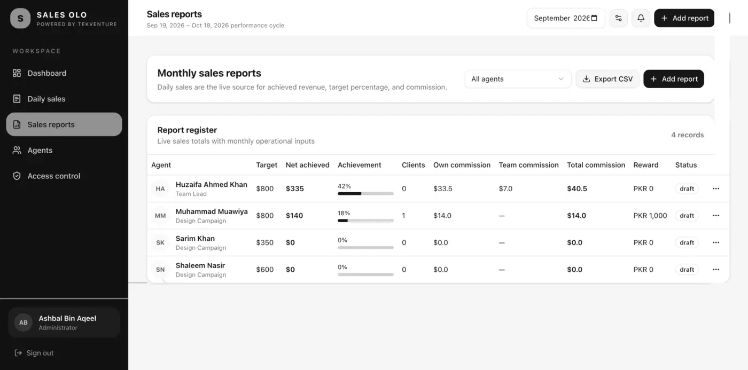The height and width of the screenshot is (370, 748).
Task: Click the Dashboard grid icon
Action: pyautogui.click(x=17, y=73)
